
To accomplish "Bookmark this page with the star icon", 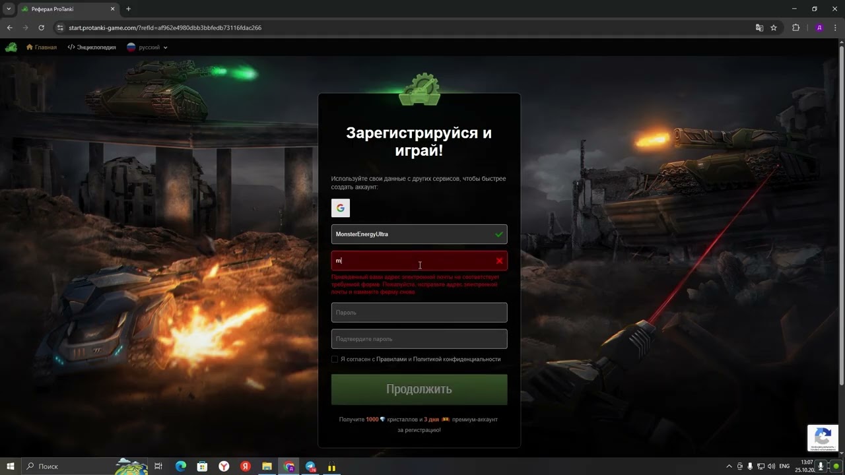I will (774, 28).
